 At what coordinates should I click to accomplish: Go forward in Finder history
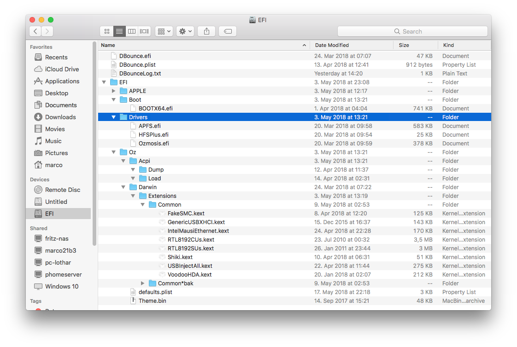pos(47,31)
